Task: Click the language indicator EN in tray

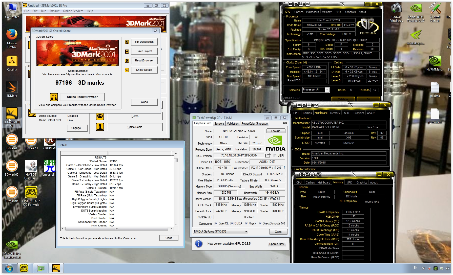Action: (415, 267)
